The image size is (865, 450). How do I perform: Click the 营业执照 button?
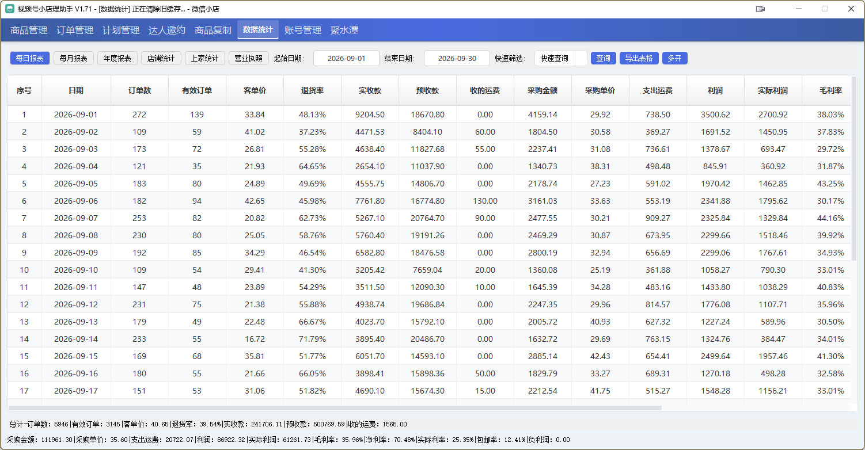tap(249, 58)
